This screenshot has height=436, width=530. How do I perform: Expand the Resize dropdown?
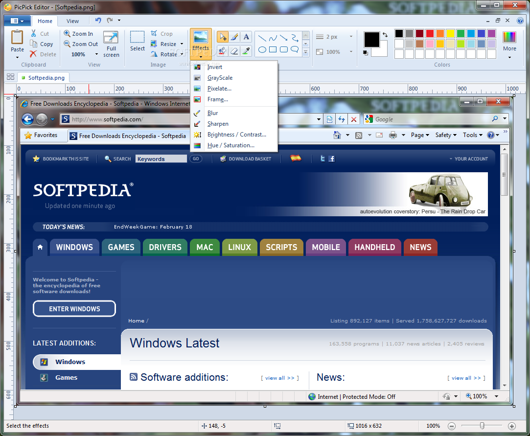click(182, 44)
